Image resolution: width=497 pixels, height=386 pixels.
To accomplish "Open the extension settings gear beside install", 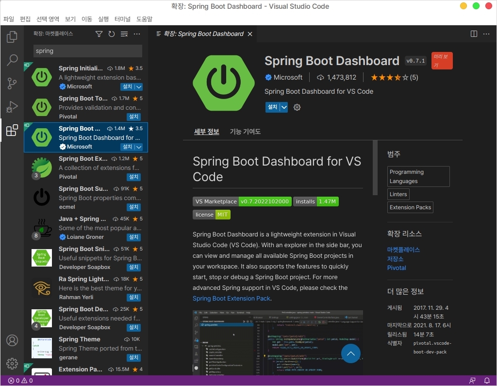I will click(x=297, y=107).
